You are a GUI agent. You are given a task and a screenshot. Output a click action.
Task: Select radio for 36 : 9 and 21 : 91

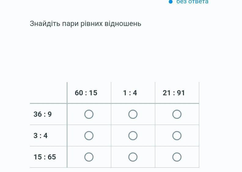tap(177, 114)
